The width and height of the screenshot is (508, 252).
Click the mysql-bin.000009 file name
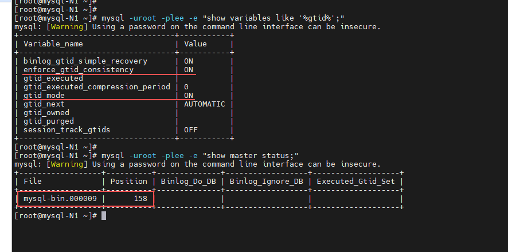[x=60, y=199]
